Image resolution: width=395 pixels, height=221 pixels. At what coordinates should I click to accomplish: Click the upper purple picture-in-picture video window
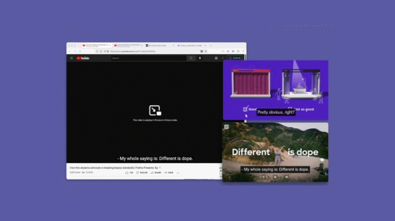pyautogui.click(x=275, y=90)
